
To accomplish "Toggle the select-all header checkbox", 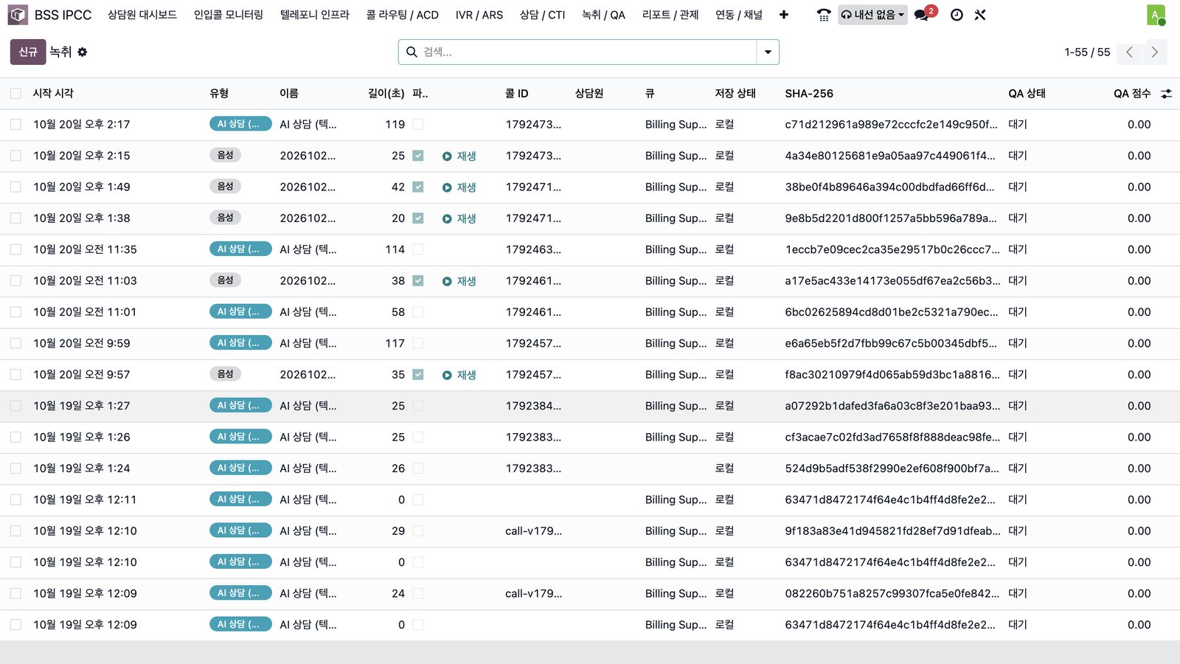I will coord(15,94).
